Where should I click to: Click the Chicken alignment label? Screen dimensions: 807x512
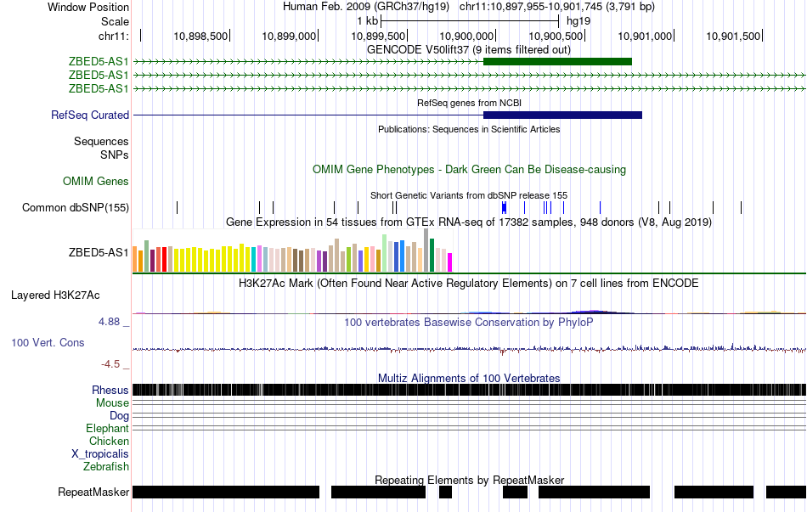tap(109, 441)
